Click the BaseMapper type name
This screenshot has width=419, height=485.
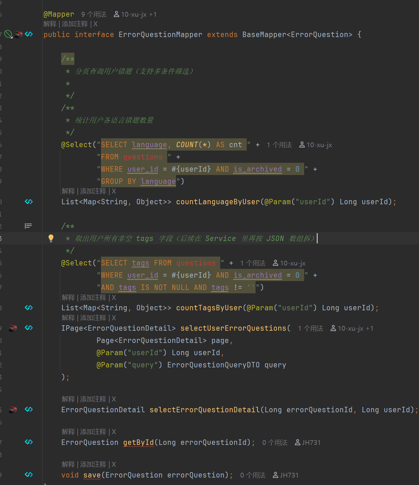tap(264, 34)
